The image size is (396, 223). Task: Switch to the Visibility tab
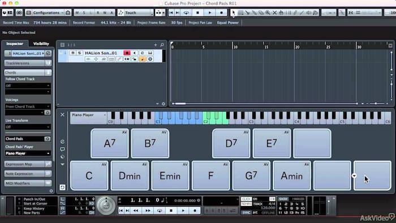(41, 44)
